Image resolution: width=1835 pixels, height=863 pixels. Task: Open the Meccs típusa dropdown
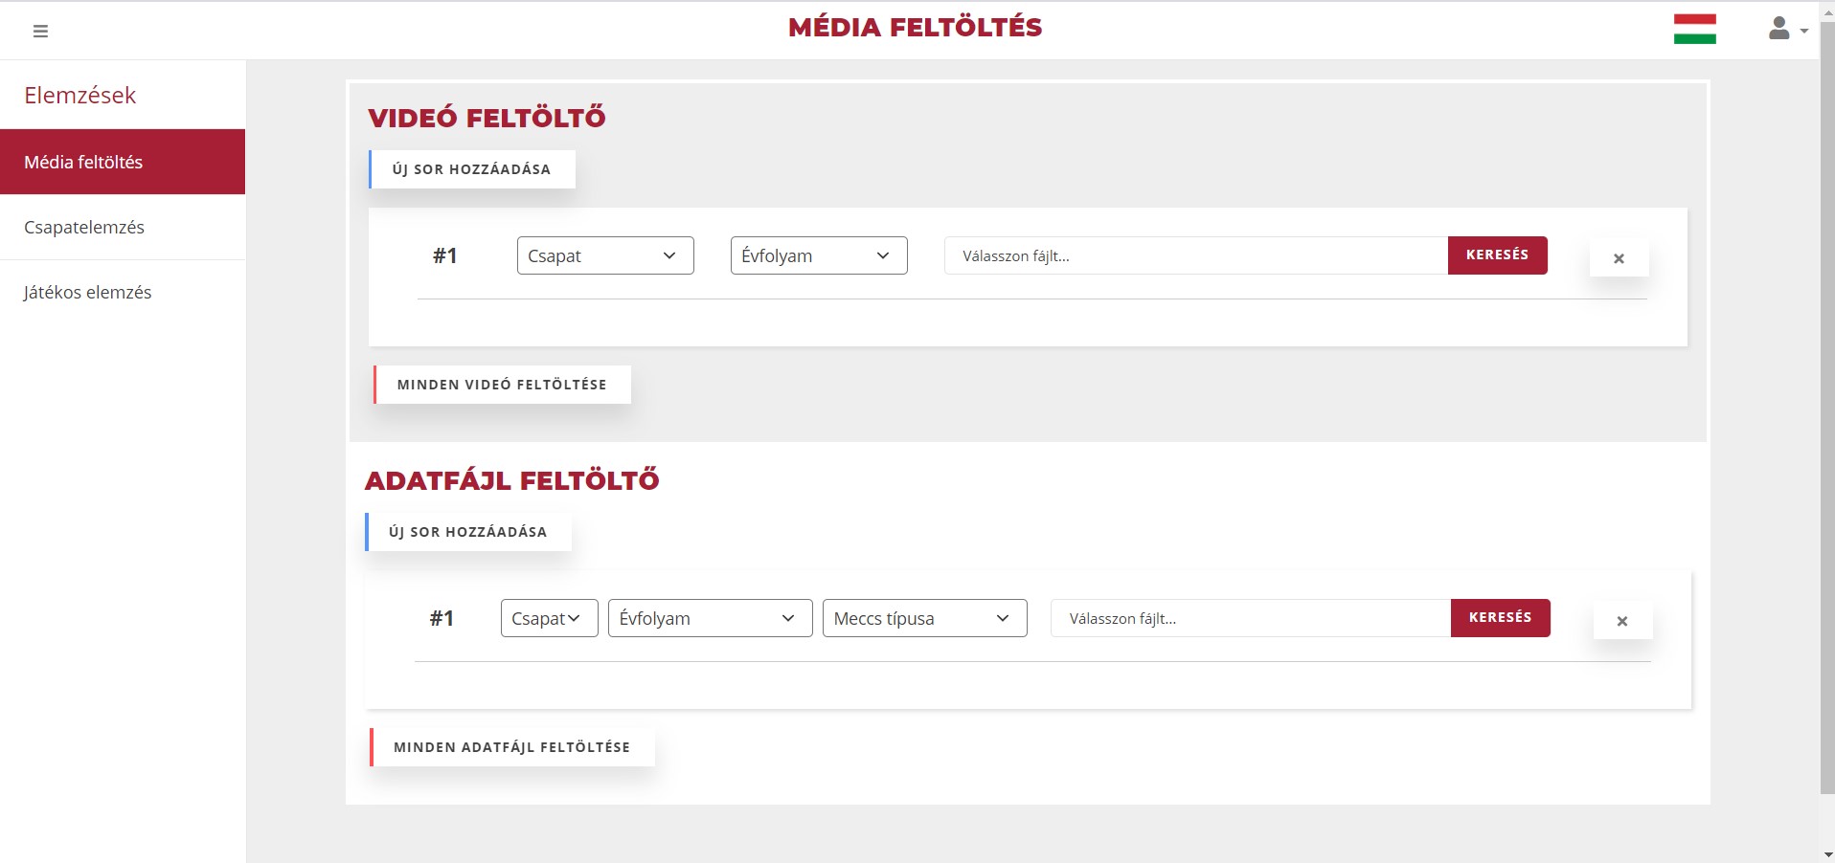pos(924,618)
